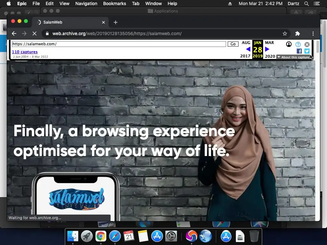
Task: Click the menu bar date and time
Action: point(261,4)
